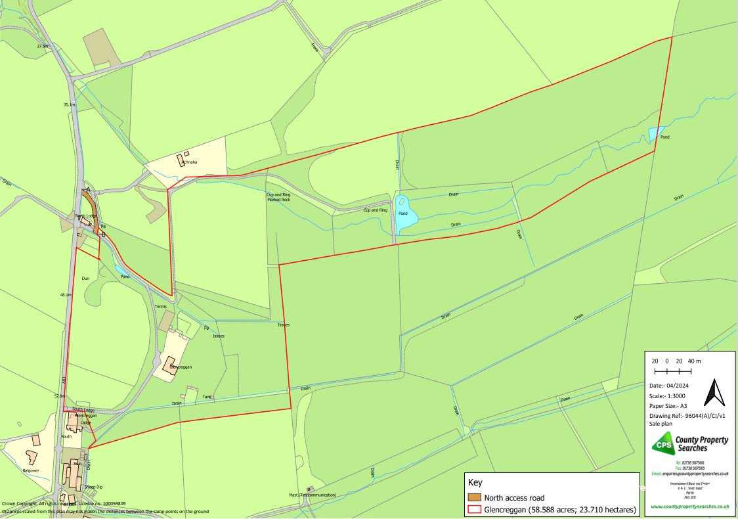Select the orange North access road key swatch

(x=474, y=498)
